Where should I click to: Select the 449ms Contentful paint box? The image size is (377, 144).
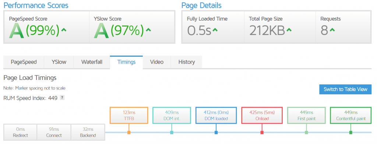(351, 115)
